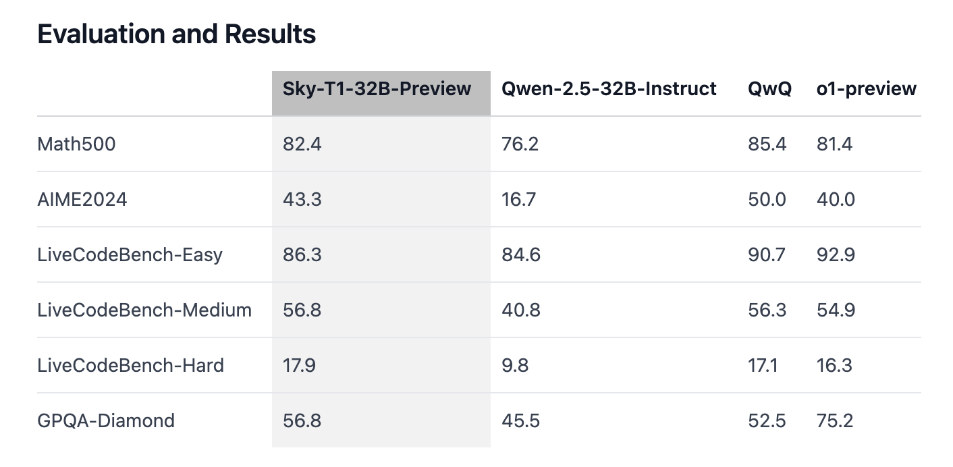This screenshot has width=953, height=467.
Task: Select the Sky-T1-32B-Preview column header
Action: click(377, 89)
